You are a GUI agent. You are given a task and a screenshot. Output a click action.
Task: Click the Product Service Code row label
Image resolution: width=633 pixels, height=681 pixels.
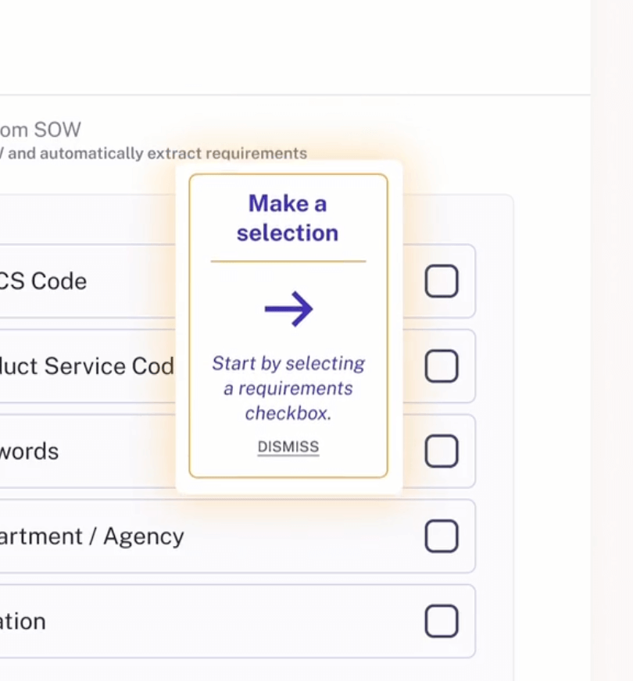86,366
